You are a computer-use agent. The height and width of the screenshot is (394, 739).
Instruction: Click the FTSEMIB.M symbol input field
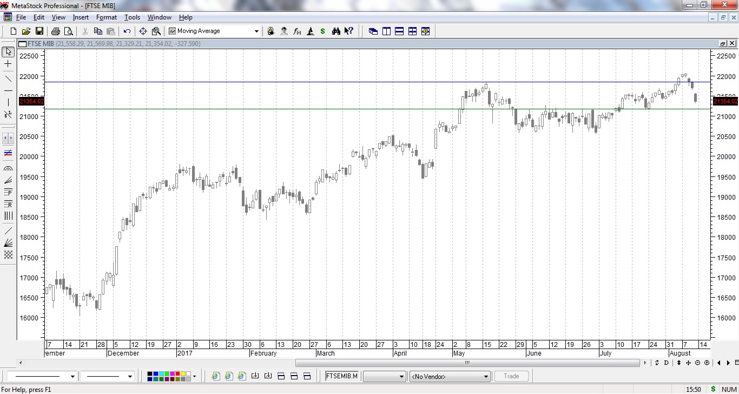[x=342, y=376]
